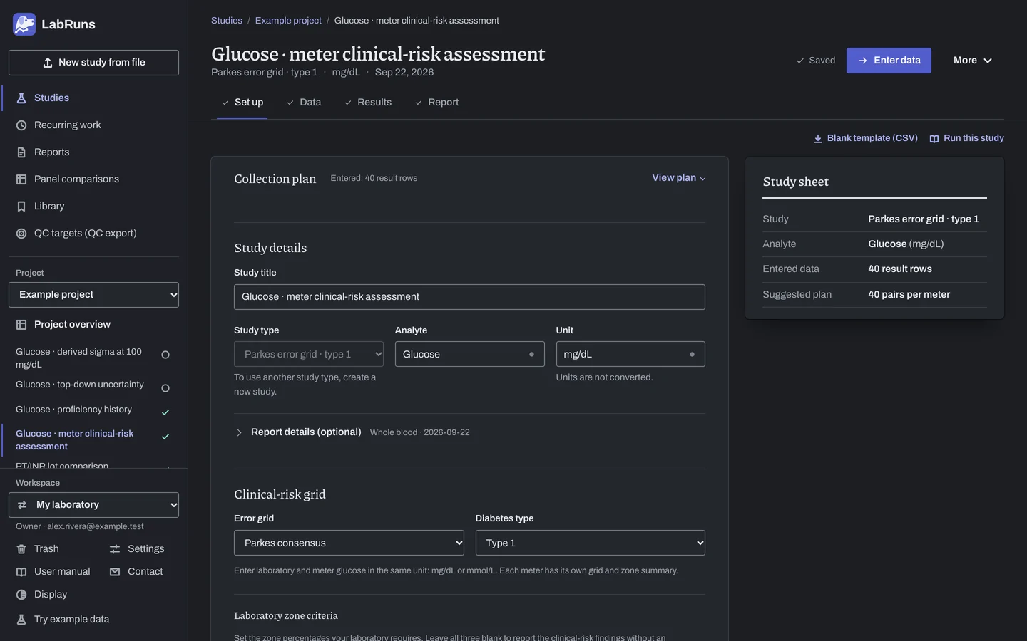The image size is (1027, 641).
Task: Open the More menu dropdown
Action: tap(973, 61)
